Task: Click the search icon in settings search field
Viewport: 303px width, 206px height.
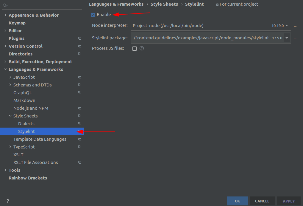Action: pos(5,5)
